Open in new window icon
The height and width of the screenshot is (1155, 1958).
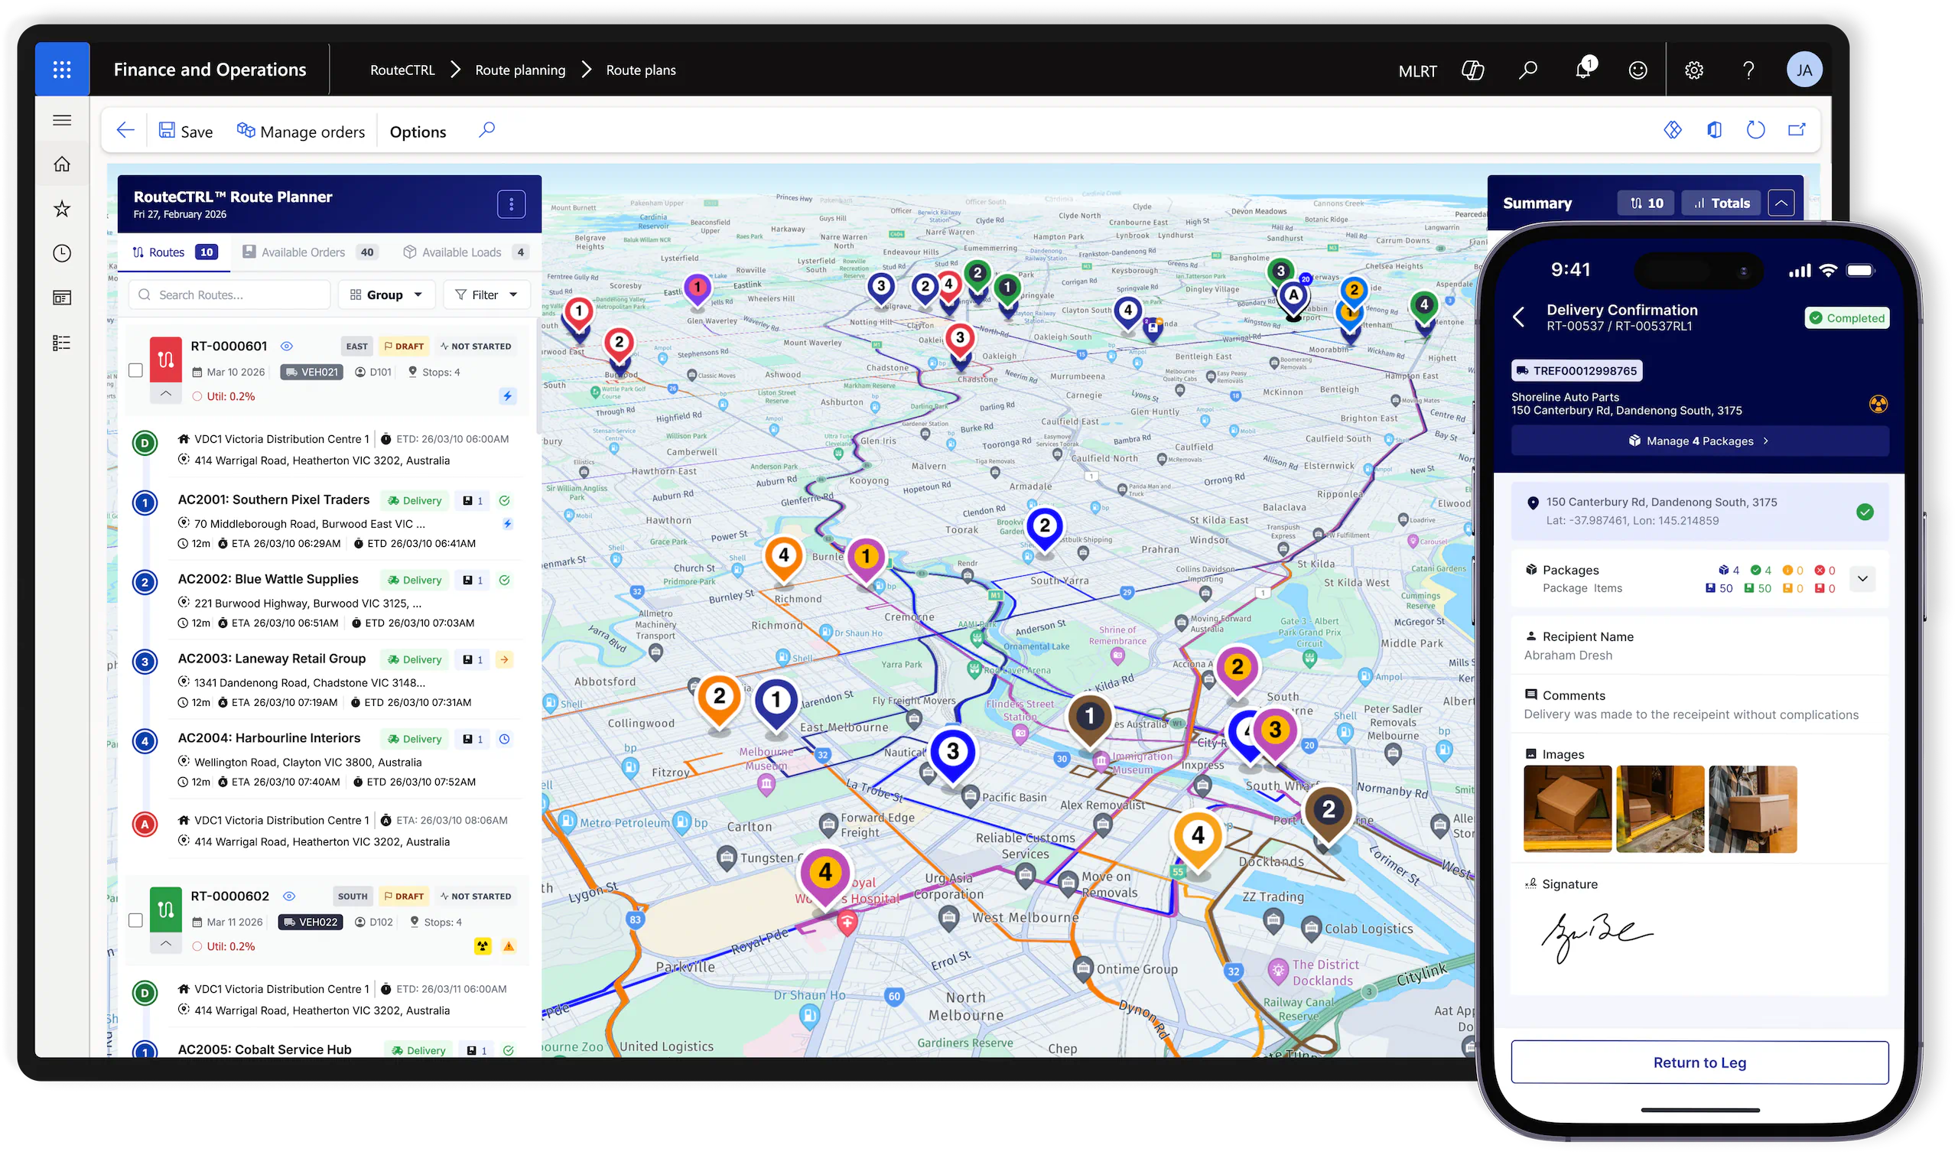[x=1797, y=130]
